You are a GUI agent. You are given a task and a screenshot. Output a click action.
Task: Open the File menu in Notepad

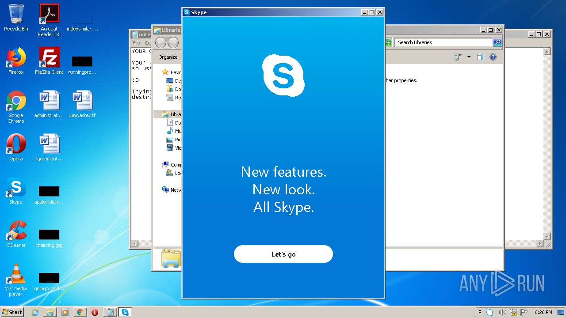tap(136, 43)
